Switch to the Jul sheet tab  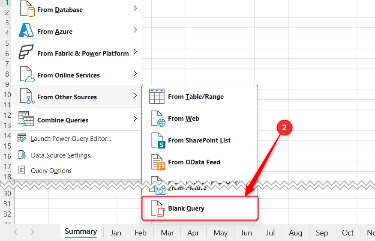270,233
